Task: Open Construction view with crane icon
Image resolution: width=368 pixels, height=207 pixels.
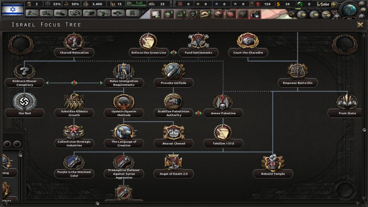Action: click(x=89, y=13)
